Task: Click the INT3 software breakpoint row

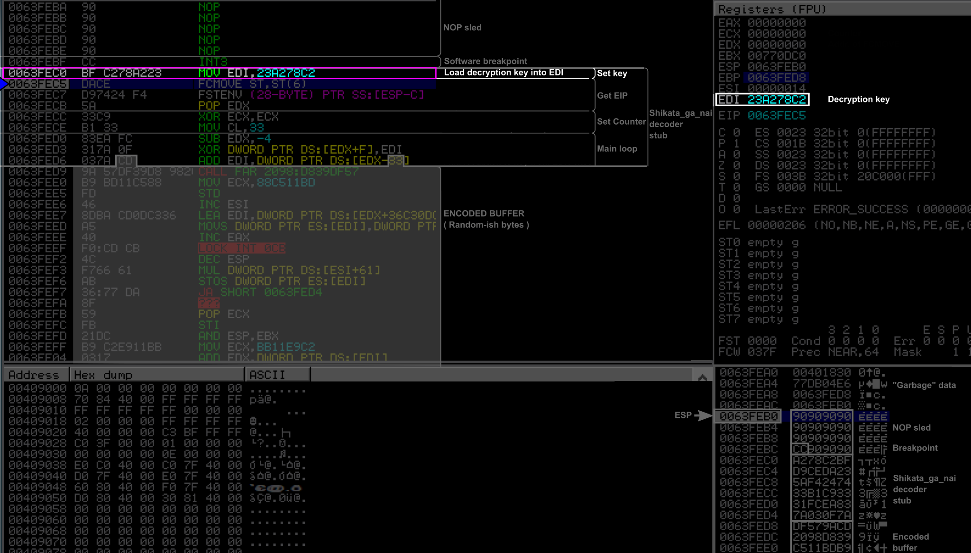Action: pos(213,62)
